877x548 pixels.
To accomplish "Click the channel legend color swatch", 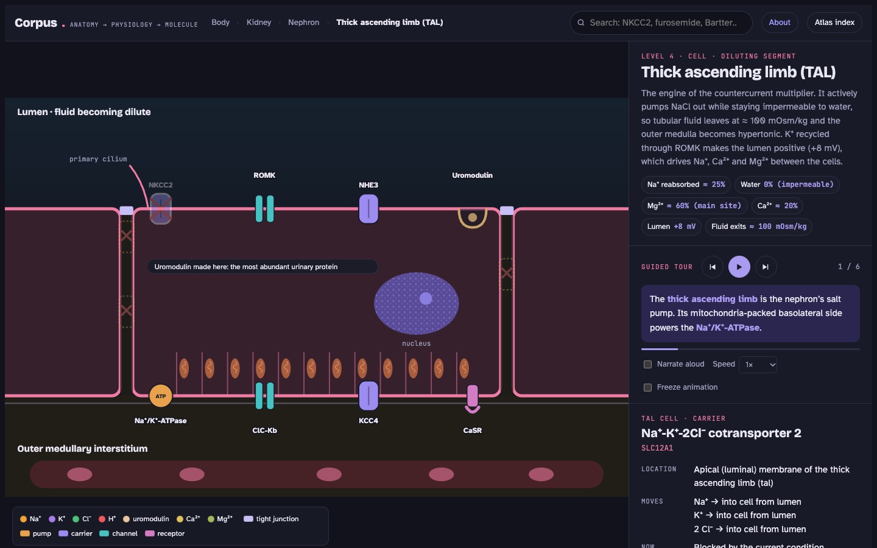I will [104, 533].
